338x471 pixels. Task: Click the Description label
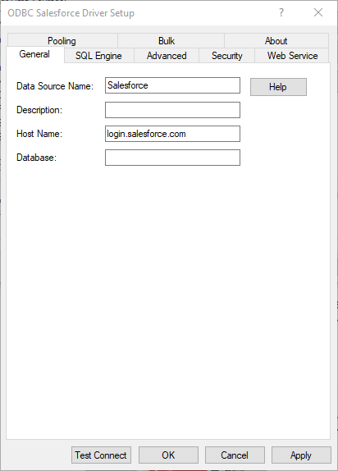[x=39, y=110]
